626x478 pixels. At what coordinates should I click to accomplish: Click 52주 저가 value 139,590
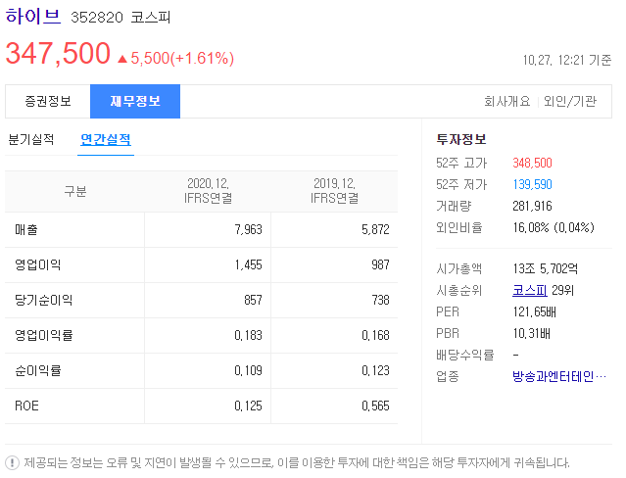coord(532,184)
